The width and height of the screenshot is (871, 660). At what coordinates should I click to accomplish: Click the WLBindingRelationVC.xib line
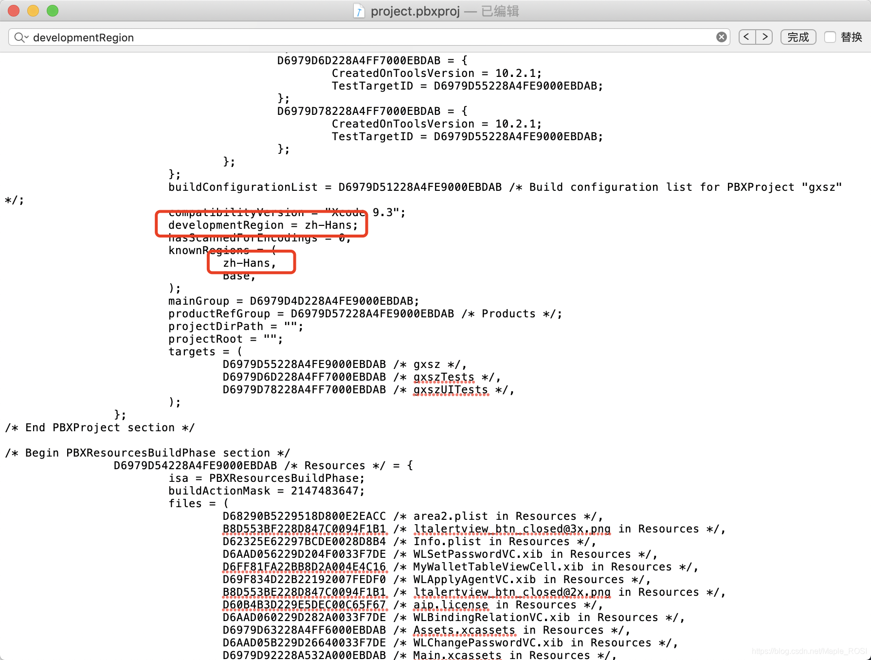point(454,617)
